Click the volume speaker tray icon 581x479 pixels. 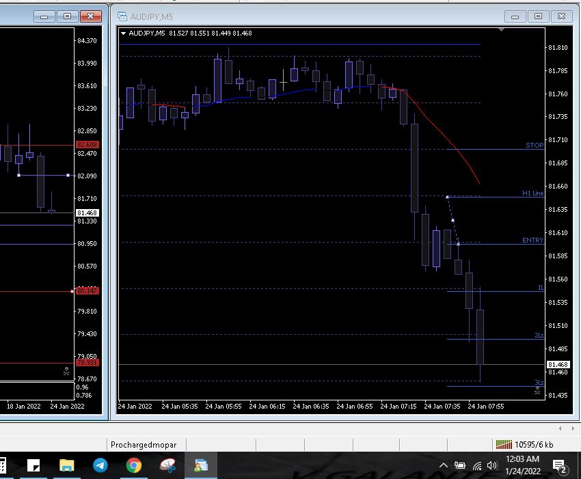pos(494,466)
